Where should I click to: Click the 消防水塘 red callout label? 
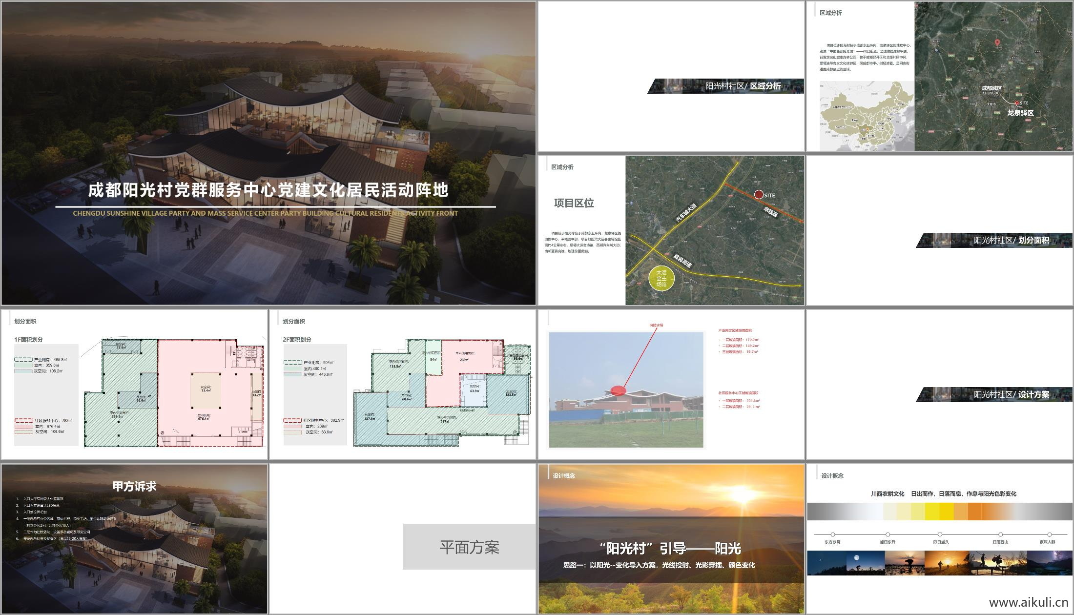point(656,326)
